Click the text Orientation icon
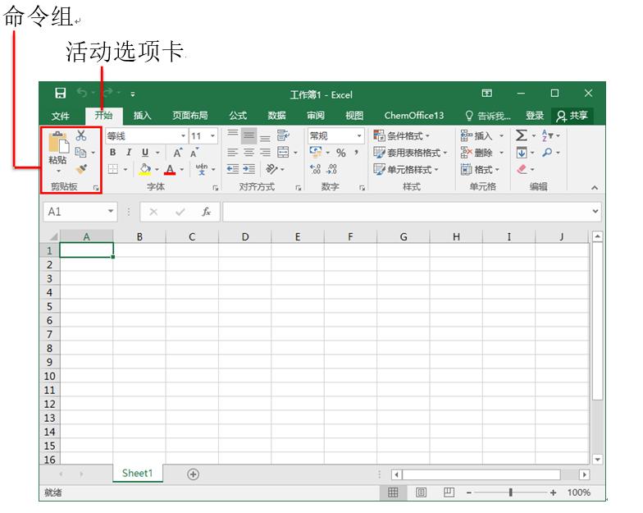643x513 pixels. [271, 169]
